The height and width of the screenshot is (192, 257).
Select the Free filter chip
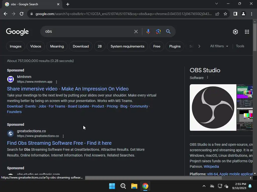157,46
